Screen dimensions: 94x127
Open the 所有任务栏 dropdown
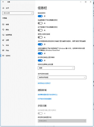click(62, 121)
